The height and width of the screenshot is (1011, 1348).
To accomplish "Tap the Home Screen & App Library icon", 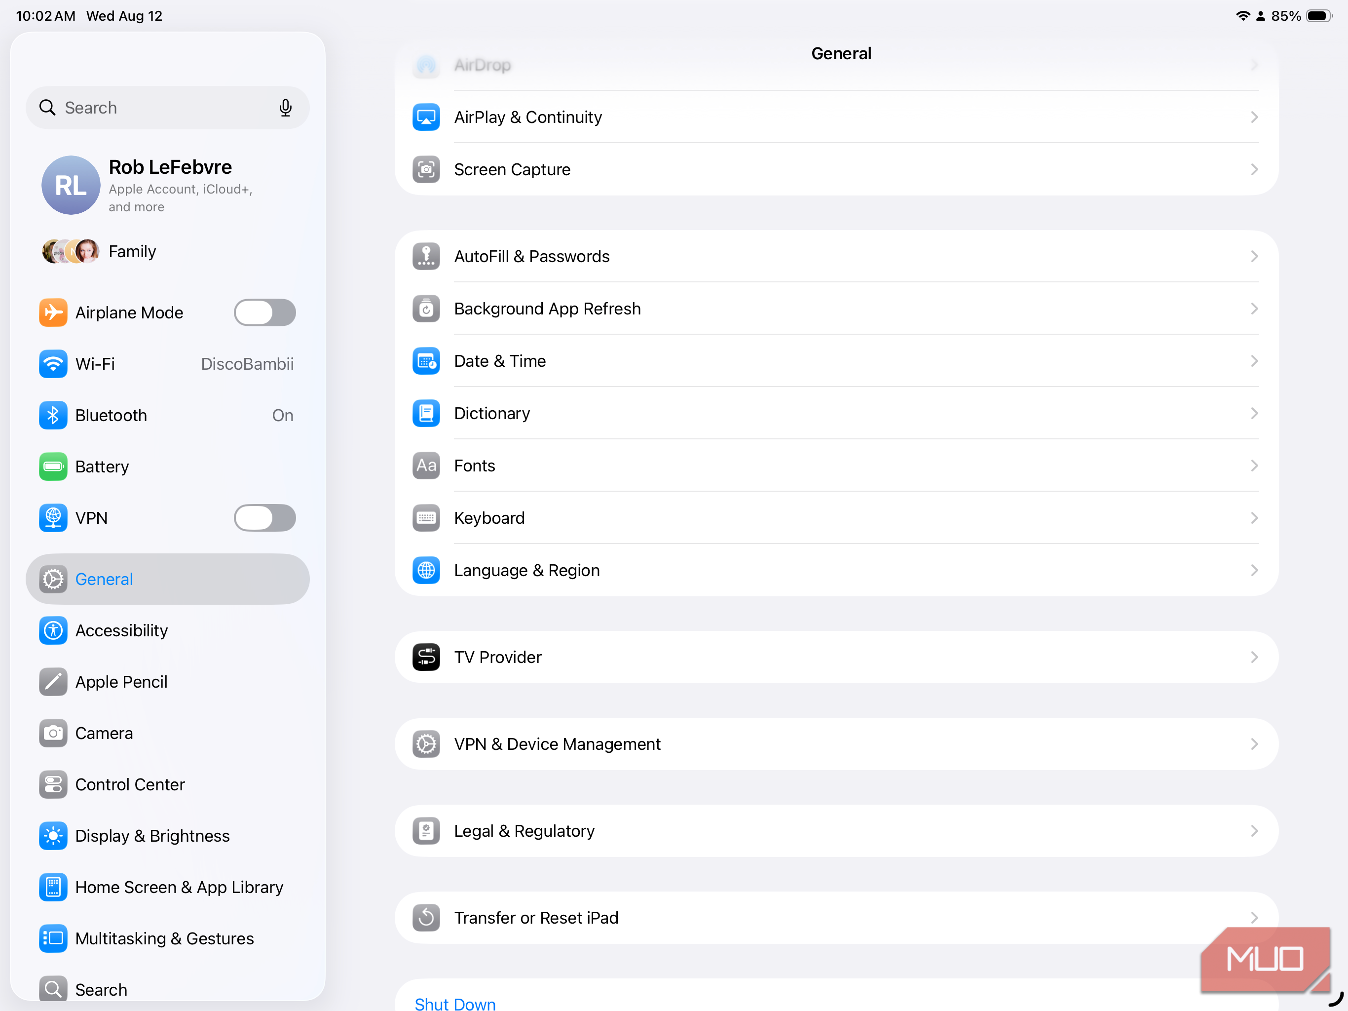I will pyautogui.click(x=53, y=887).
